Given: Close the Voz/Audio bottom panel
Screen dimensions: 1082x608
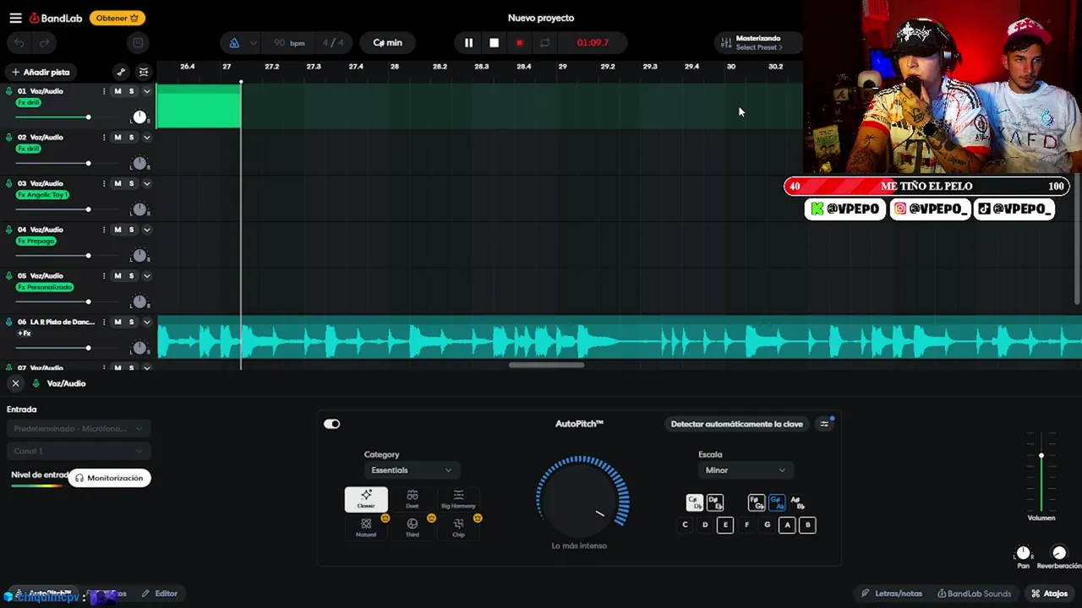Looking at the screenshot, I should [x=15, y=383].
